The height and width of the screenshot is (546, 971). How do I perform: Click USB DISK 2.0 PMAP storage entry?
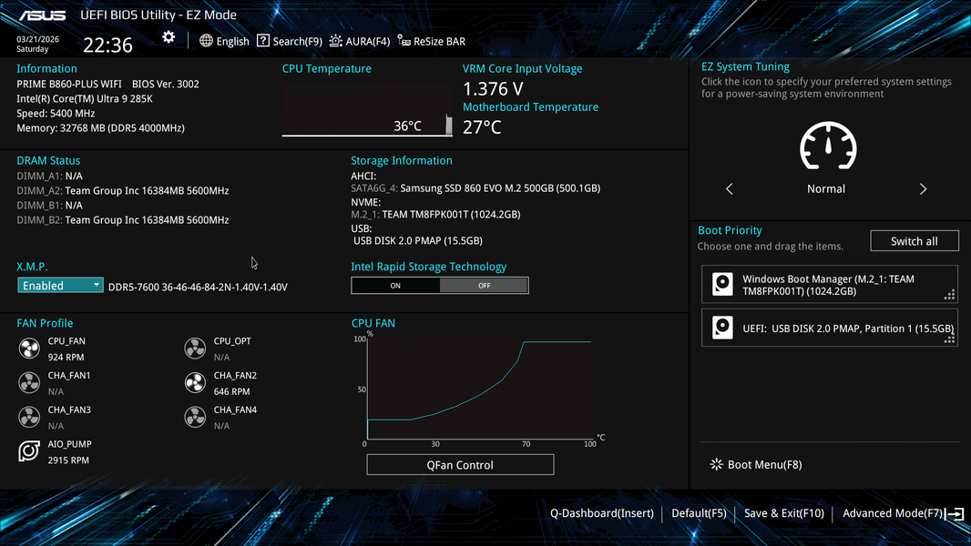coord(418,240)
